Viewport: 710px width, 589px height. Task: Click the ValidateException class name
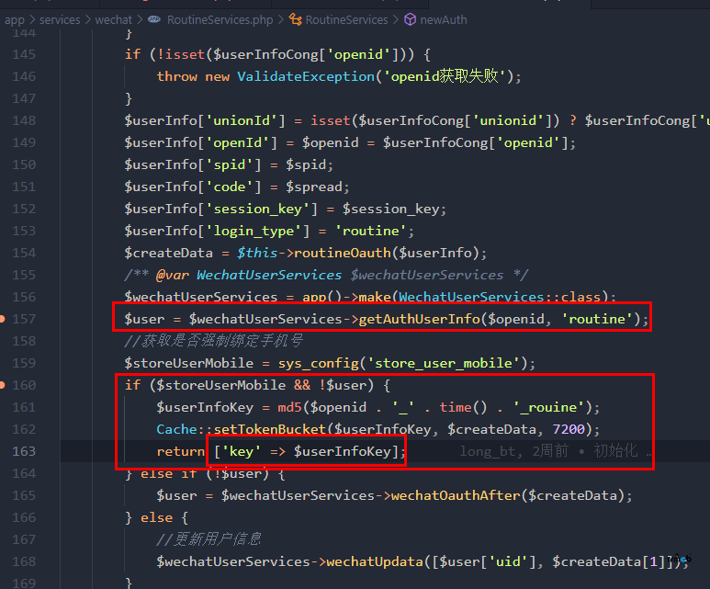click(306, 76)
